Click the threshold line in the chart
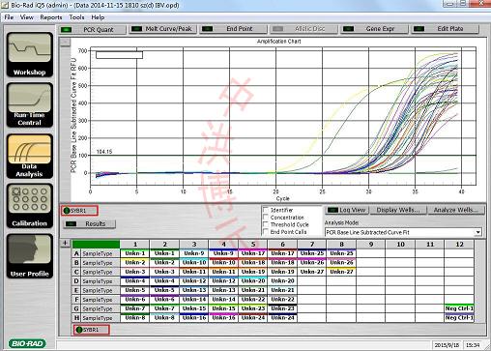 tap(283, 156)
